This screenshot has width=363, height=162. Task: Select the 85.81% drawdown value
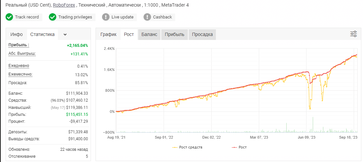[81, 83]
